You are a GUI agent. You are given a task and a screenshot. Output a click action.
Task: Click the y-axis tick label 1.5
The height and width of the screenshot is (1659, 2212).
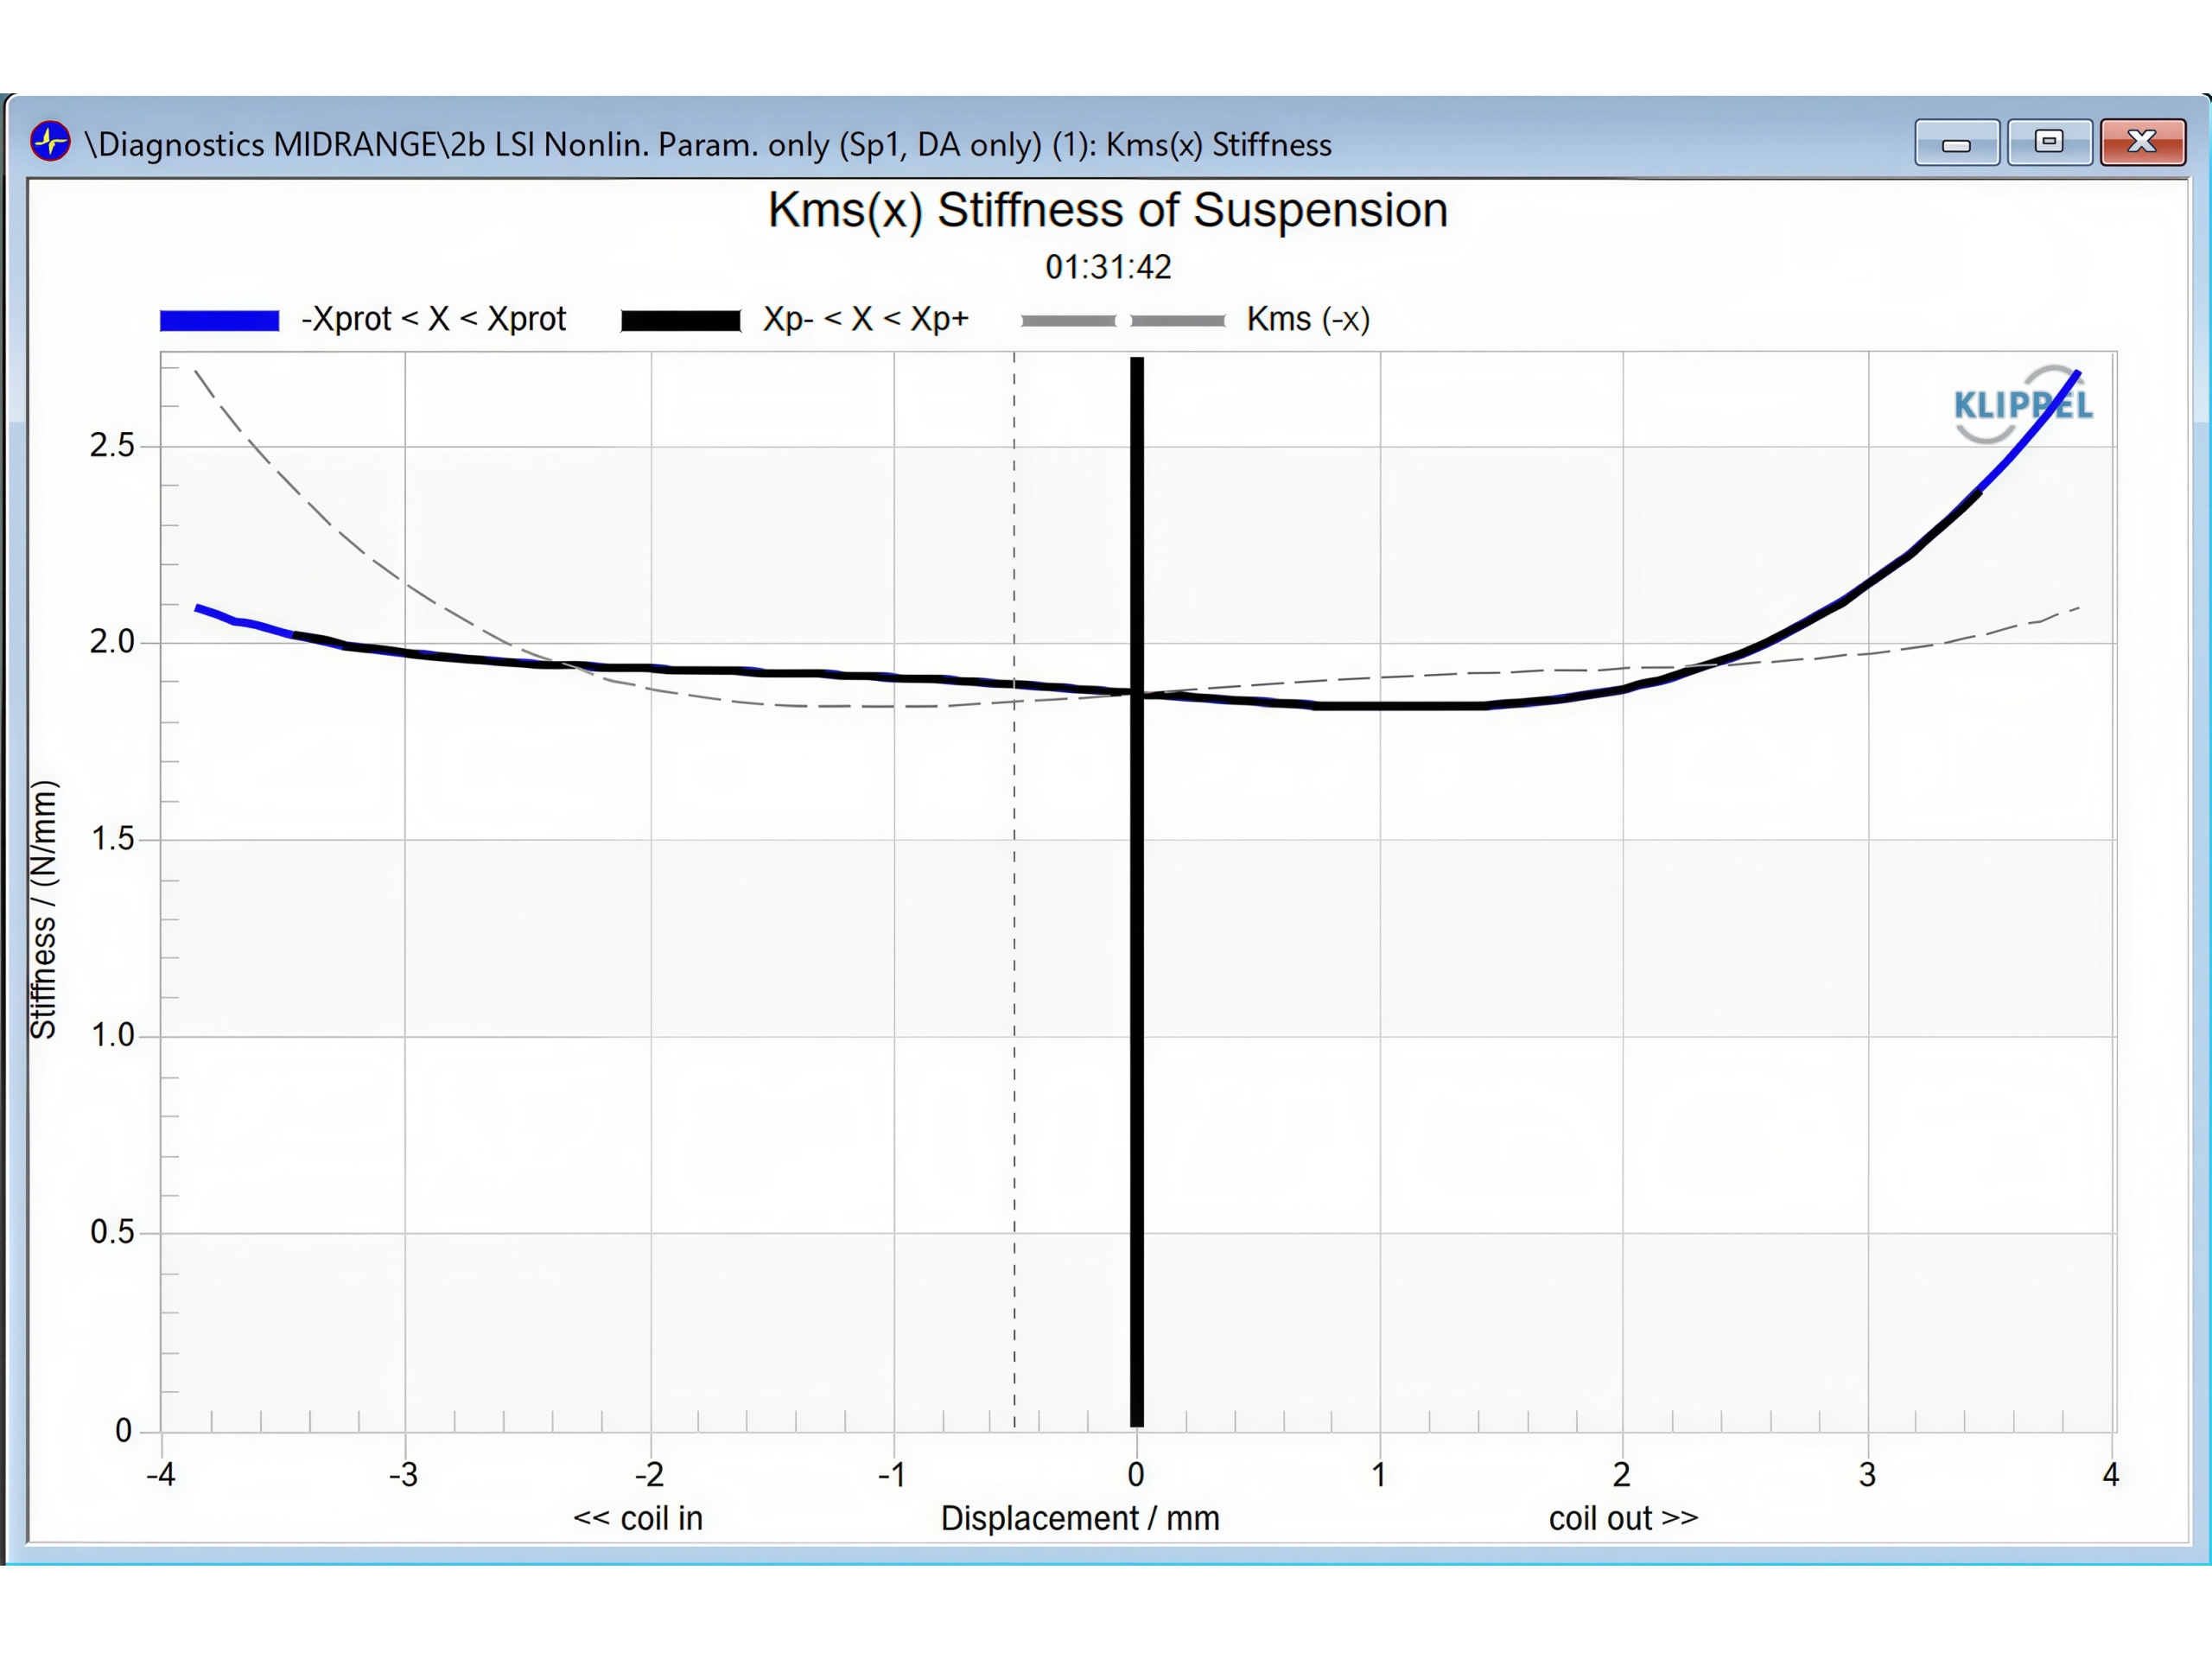[112, 838]
